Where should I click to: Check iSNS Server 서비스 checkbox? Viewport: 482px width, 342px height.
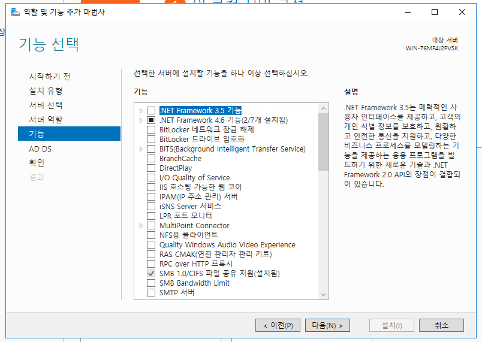click(x=151, y=206)
